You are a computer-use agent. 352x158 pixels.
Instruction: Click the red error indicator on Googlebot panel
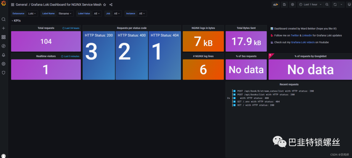271,55
